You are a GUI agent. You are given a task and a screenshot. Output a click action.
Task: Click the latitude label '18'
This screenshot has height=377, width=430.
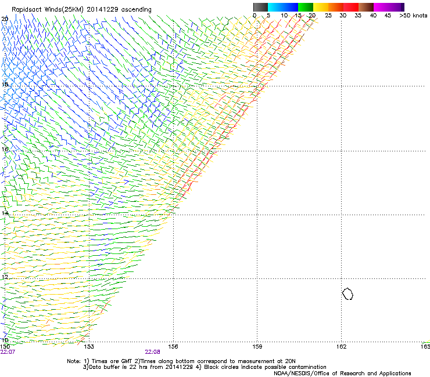click(5, 84)
